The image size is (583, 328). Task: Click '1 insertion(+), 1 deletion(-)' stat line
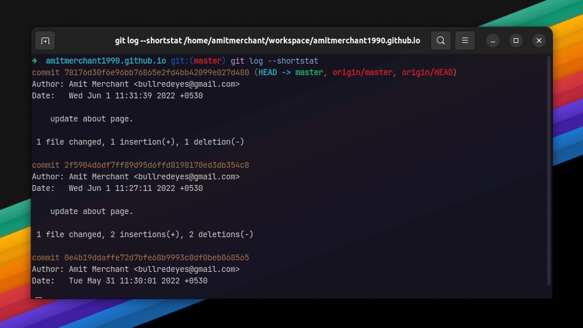[x=177, y=142]
